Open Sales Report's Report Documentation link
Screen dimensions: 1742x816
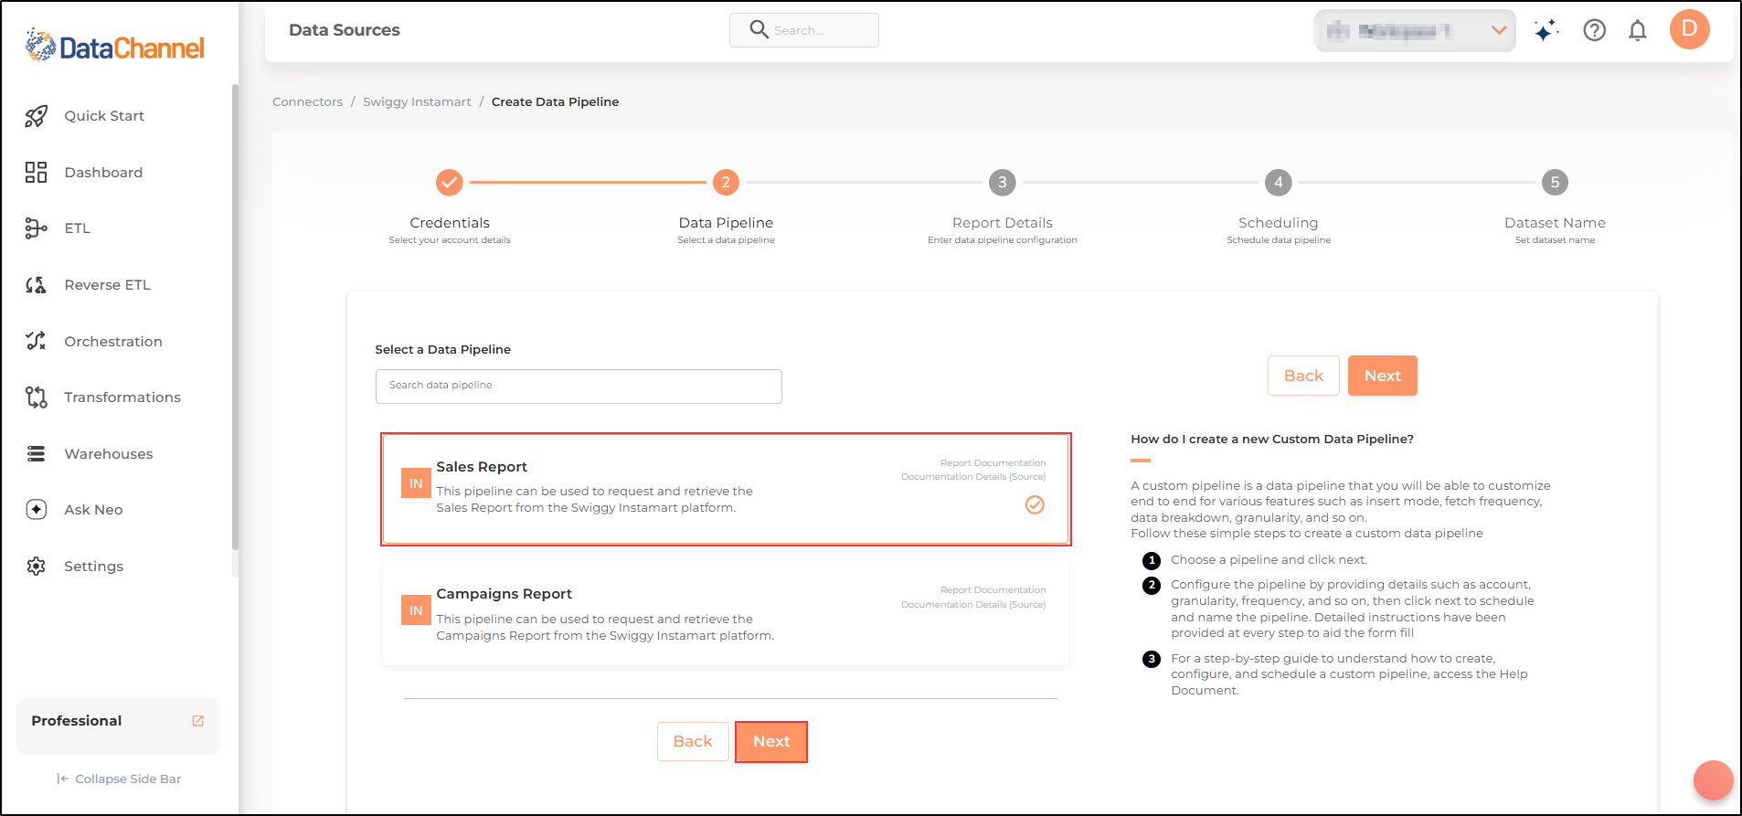993,463
